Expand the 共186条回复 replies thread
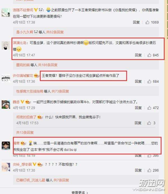The image size is (168, 194). coord(48,65)
